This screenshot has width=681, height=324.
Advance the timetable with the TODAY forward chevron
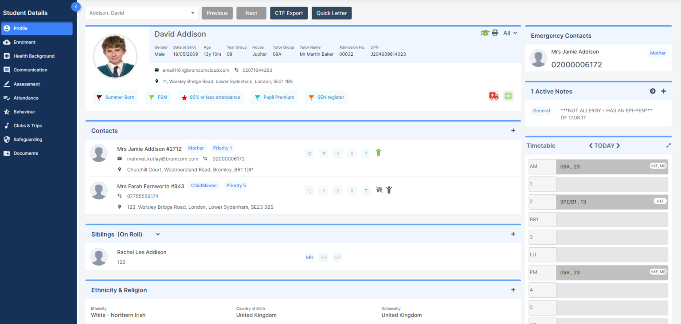pos(618,145)
